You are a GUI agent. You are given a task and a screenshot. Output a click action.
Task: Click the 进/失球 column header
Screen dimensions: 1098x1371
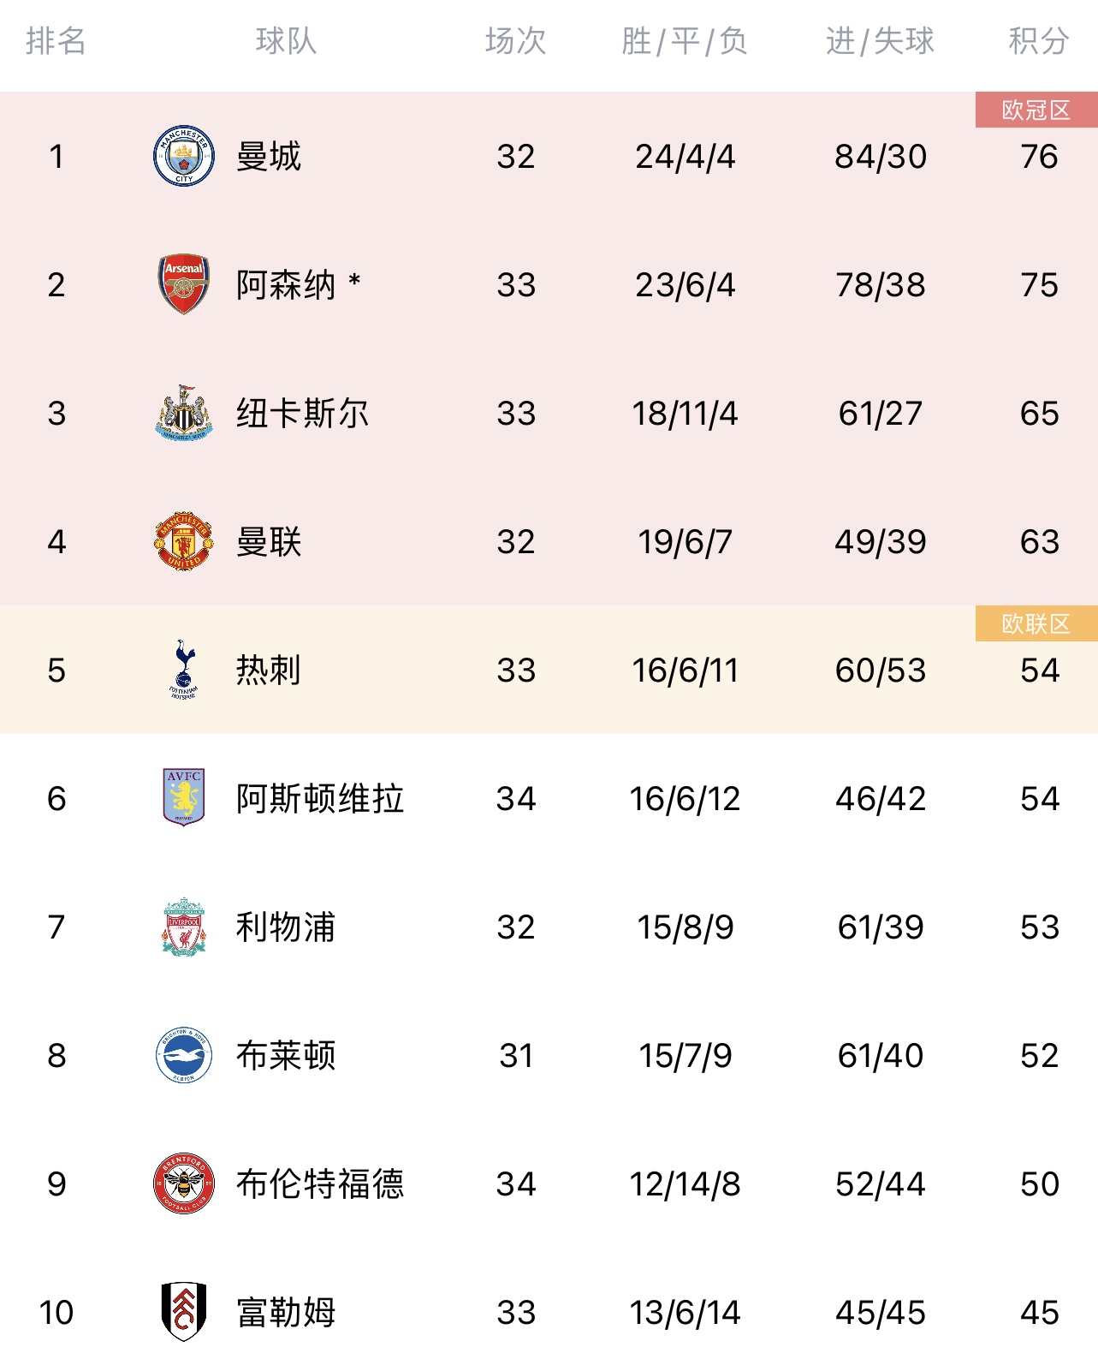point(880,41)
